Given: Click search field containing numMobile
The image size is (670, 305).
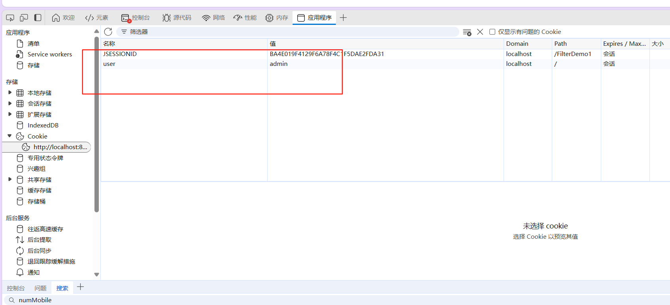Looking at the screenshot, I should [336, 300].
